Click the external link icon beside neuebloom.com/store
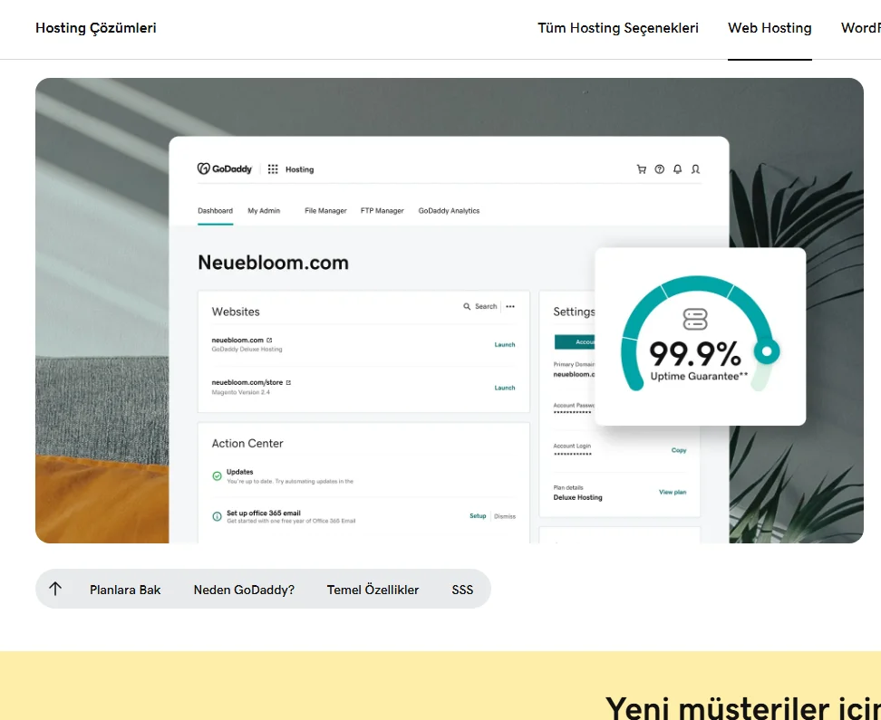 [288, 382]
